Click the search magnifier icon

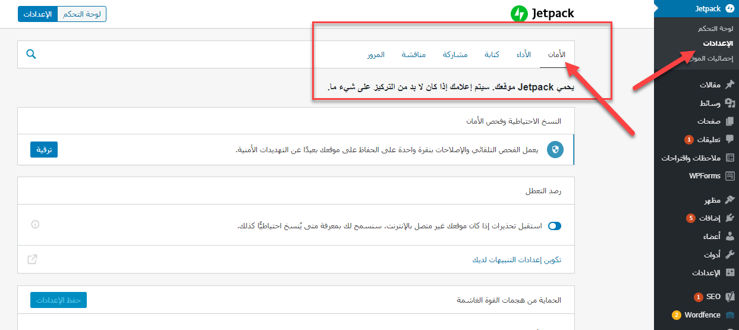(32, 54)
